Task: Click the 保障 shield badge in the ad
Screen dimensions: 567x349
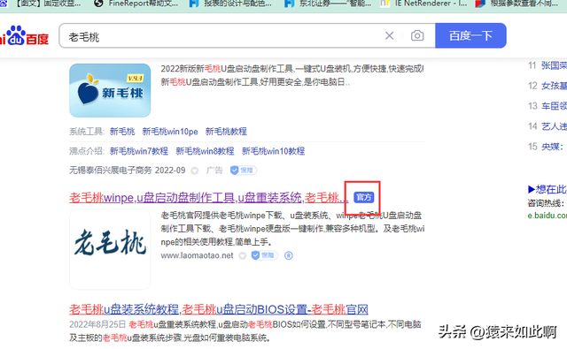Action: click(x=243, y=171)
